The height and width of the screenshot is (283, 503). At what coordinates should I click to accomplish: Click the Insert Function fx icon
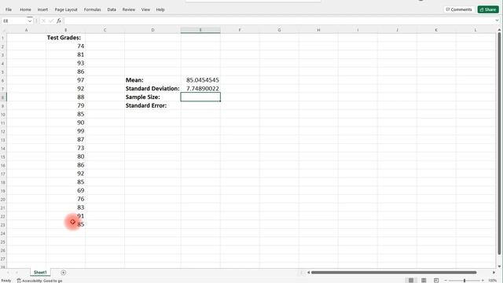pyautogui.click(x=59, y=21)
